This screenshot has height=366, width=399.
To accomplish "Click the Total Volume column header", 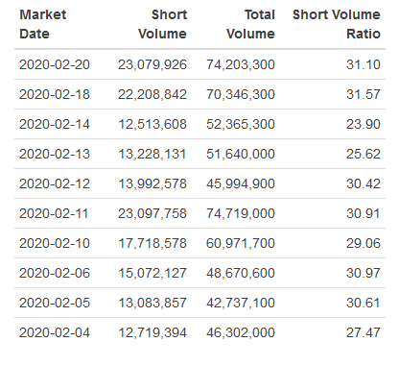I will [x=250, y=24].
